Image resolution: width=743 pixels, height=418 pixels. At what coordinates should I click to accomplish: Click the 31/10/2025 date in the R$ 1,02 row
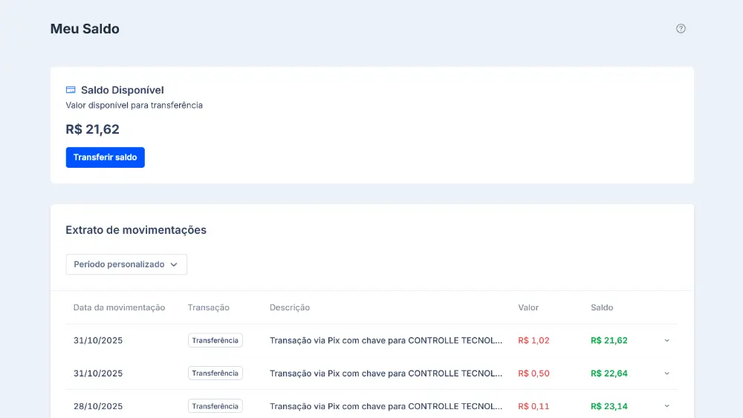click(x=98, y=340)
